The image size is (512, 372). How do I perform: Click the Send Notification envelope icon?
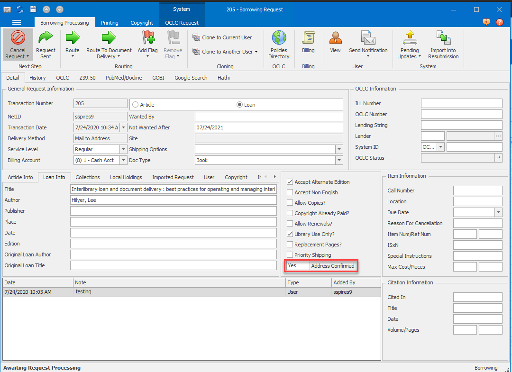368,38
